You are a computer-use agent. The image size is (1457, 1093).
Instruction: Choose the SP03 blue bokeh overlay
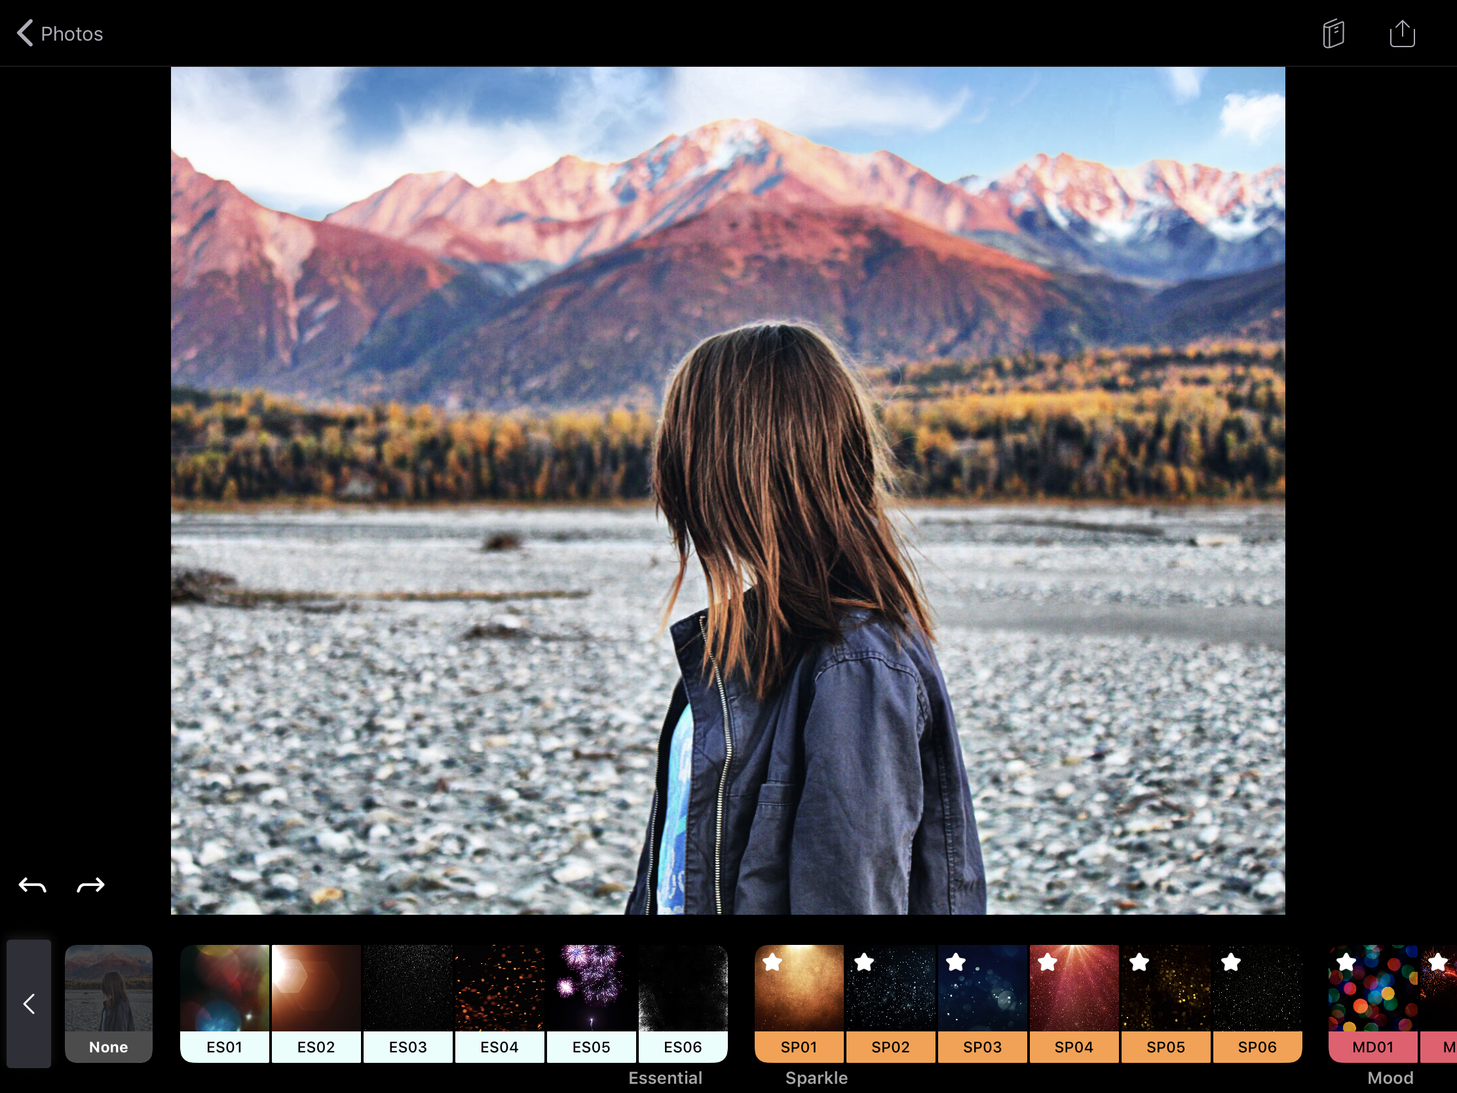[x=982, y=1003]
